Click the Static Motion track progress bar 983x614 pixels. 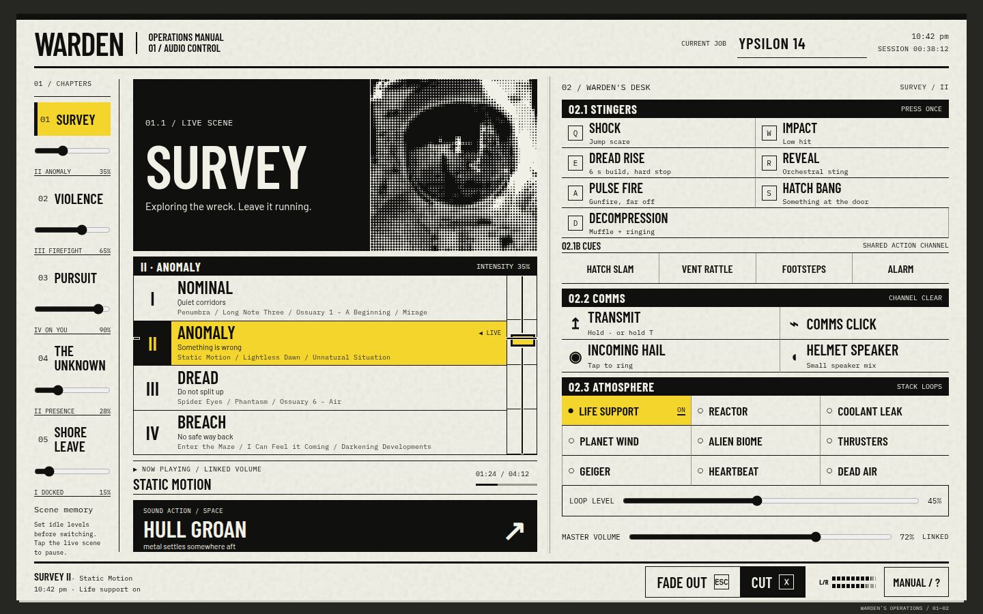pos(507,484)
